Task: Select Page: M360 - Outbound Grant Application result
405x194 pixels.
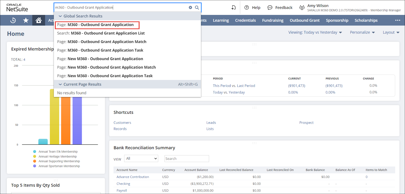Action: [97, 25]
